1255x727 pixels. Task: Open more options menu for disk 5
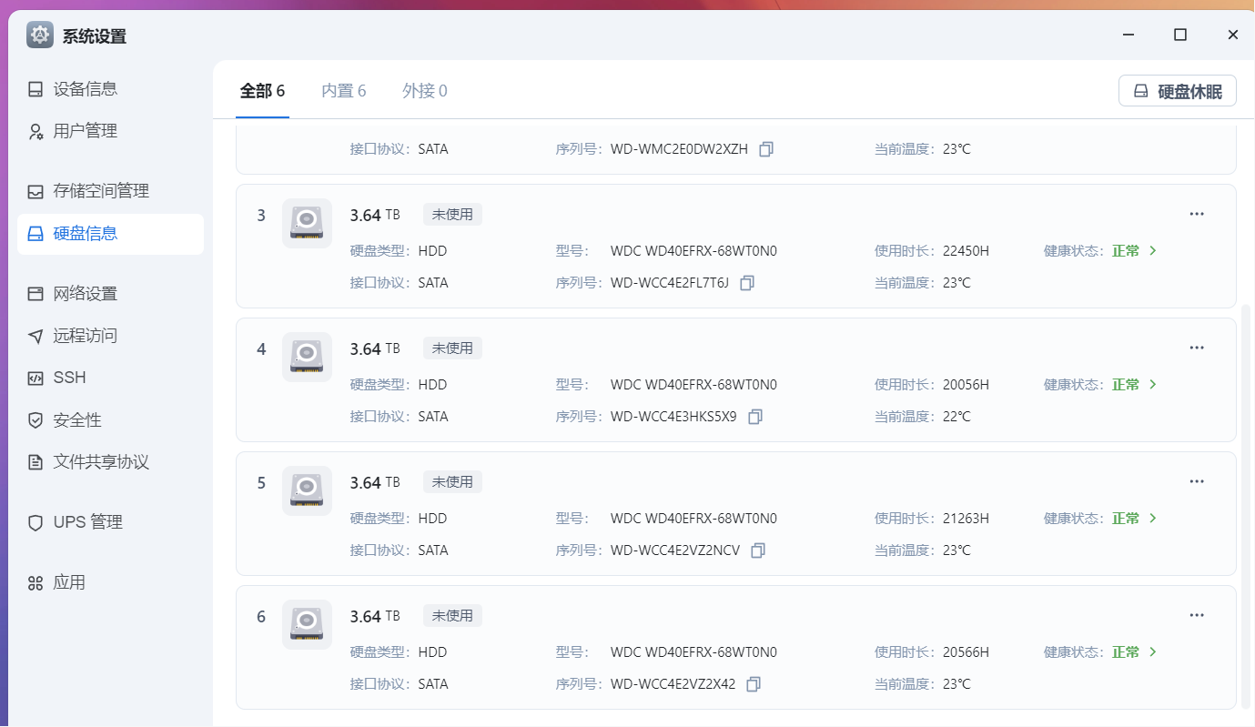click(1197, 481)
